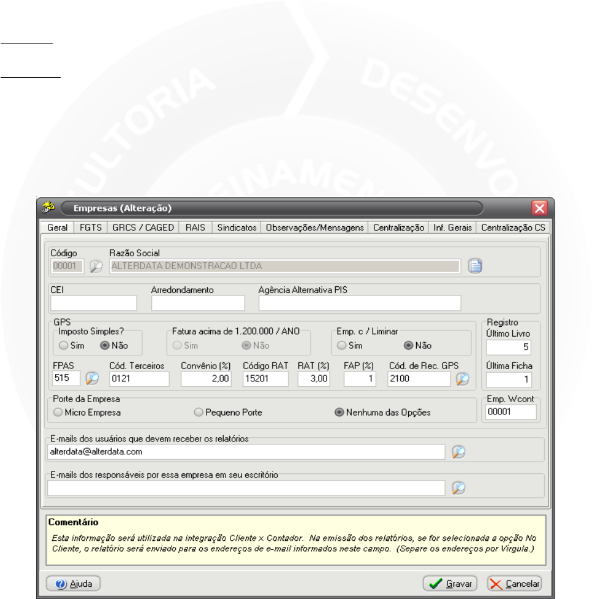Select Sim for Imposto Simples
592x599 pixels.
pos(63,345)
